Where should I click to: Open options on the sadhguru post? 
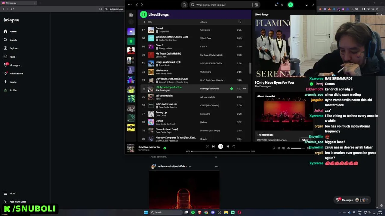tap(216, 166)
